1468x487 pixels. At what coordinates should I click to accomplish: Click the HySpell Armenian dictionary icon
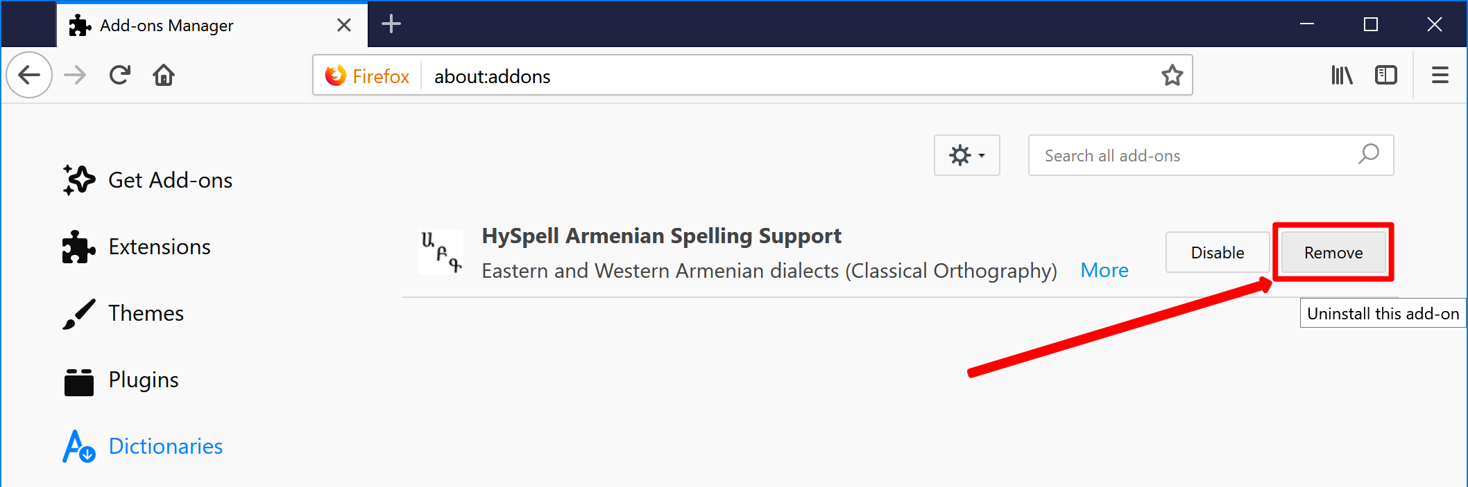(441, 252)
